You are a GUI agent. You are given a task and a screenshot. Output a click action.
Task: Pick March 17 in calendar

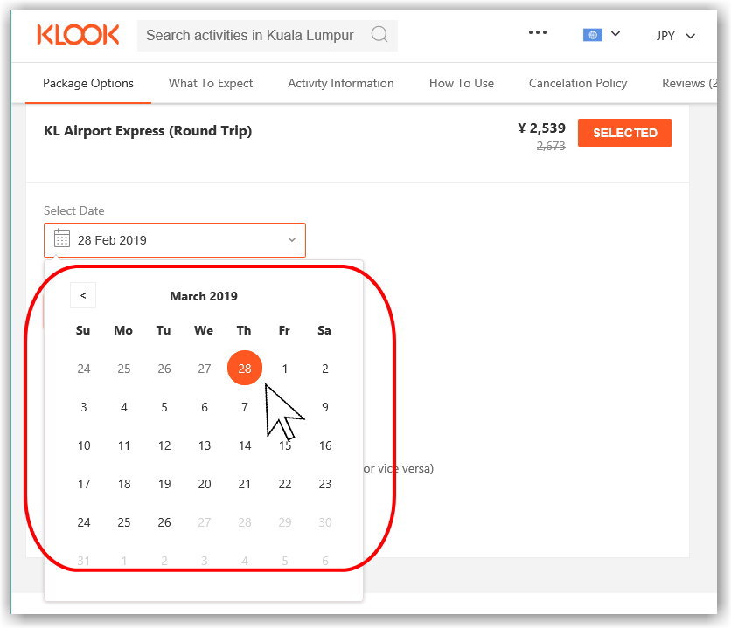coord(84,484)
